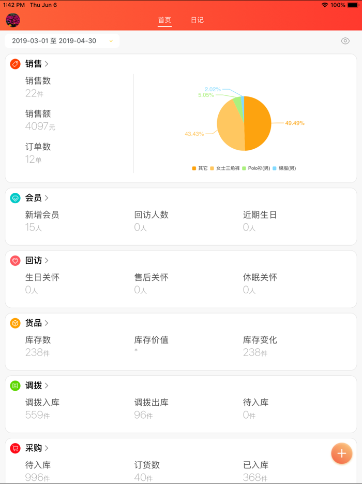
Task: Select the 首页 tab
Action: pos(164,20)
